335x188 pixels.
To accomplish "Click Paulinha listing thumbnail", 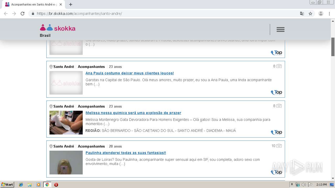I will coord(66,162).
